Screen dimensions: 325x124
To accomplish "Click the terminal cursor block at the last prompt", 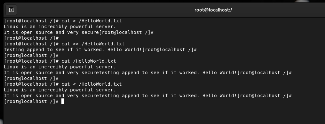I will click(x=63, y=101).
